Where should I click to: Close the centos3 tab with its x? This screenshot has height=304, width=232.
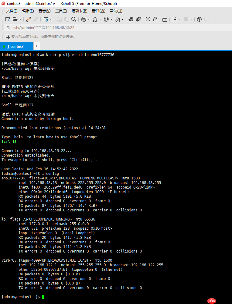pyautogui.click(x=29, y=47)
